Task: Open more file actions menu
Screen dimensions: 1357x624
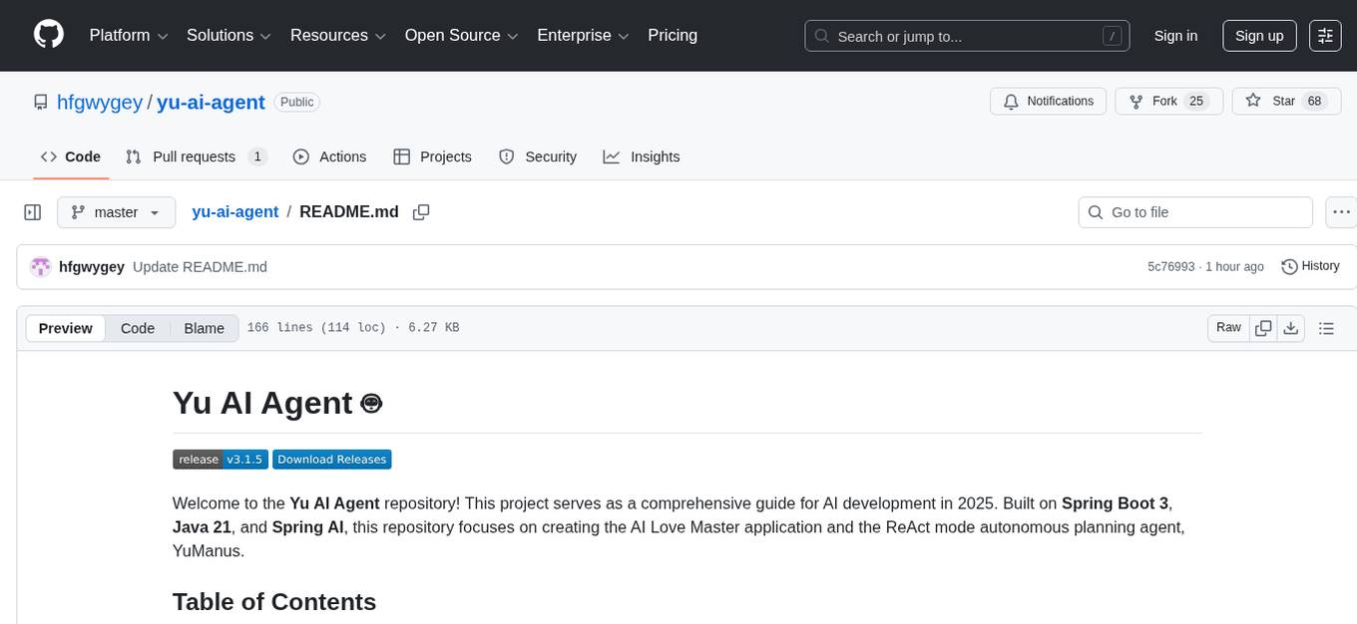Action: pyautogui.click(x=1342, y=212)
